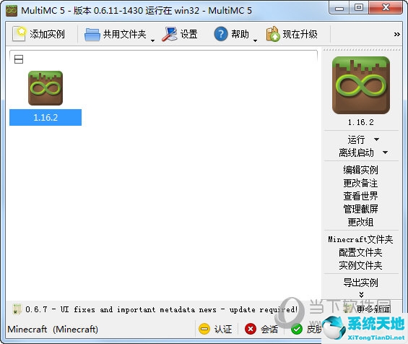The width and height of the screenshot is (408, 344).
Task: Click the Upgrade Now (现在升级) icon
Action: coord(273,34)
